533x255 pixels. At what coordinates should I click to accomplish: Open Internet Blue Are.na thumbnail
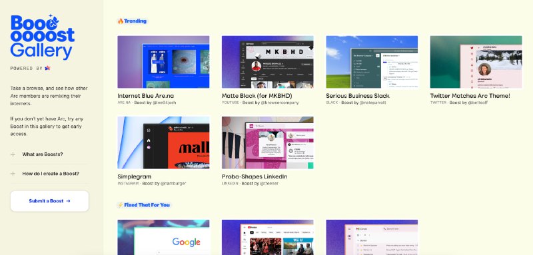(163, 62)
